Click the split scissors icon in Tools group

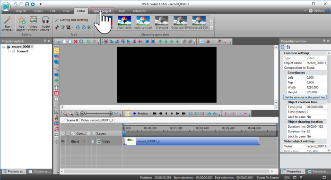[x=57, y=27]
